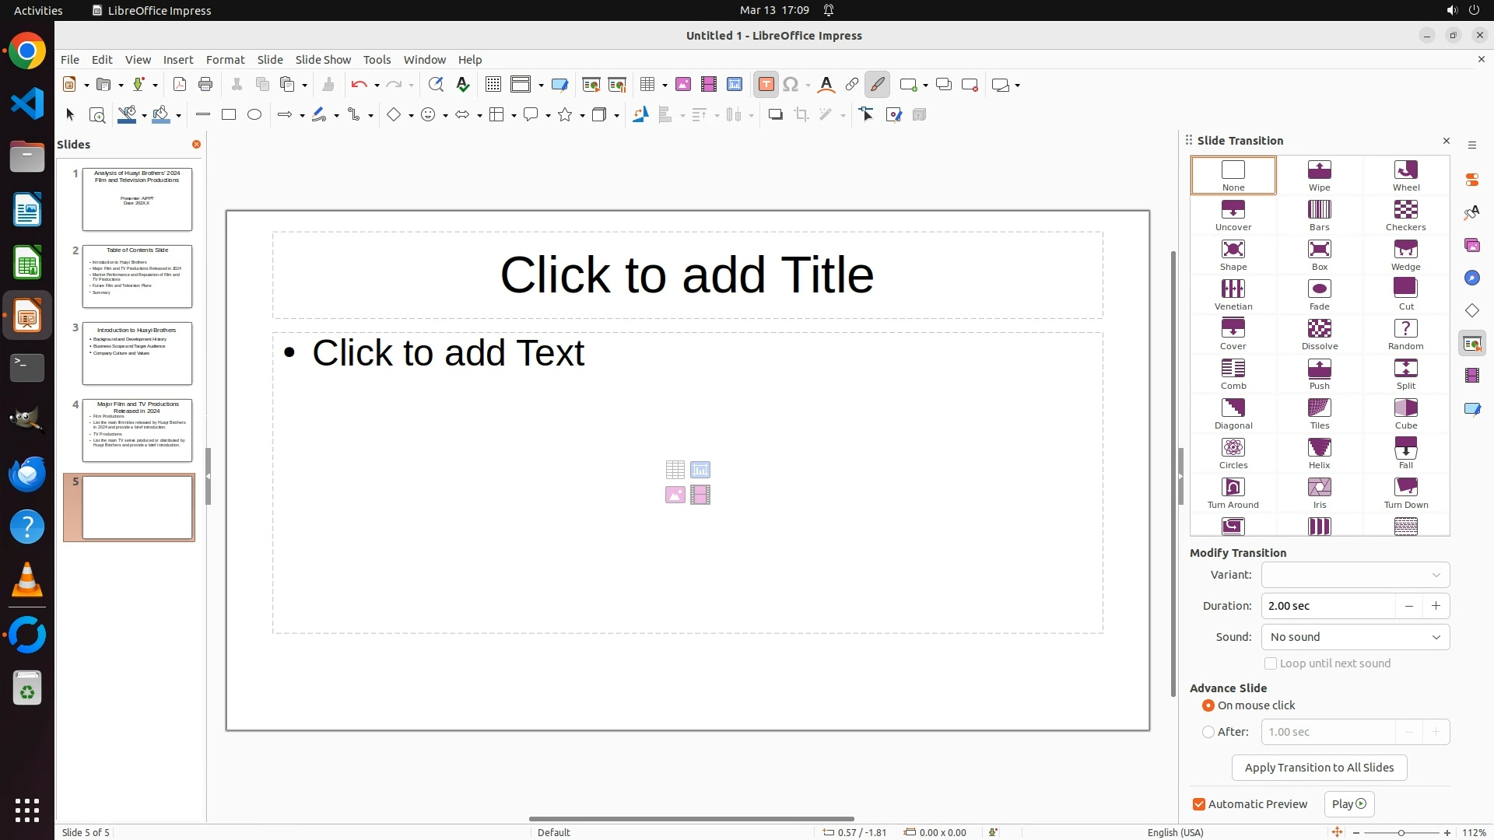Select the After advance radio button
Viewport: 1494px width, 840px height.
tap(1208, 732)
